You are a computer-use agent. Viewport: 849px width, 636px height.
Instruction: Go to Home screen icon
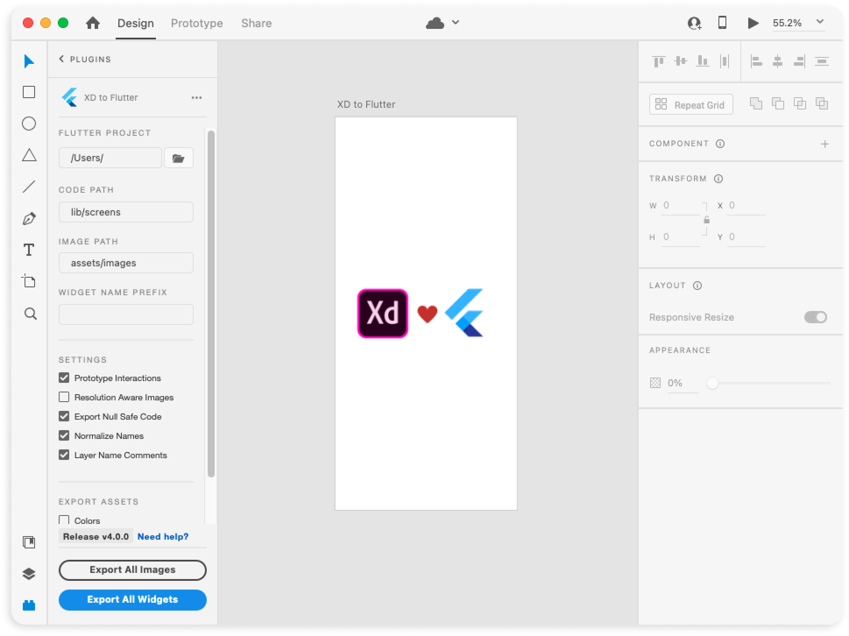[92, 23]
